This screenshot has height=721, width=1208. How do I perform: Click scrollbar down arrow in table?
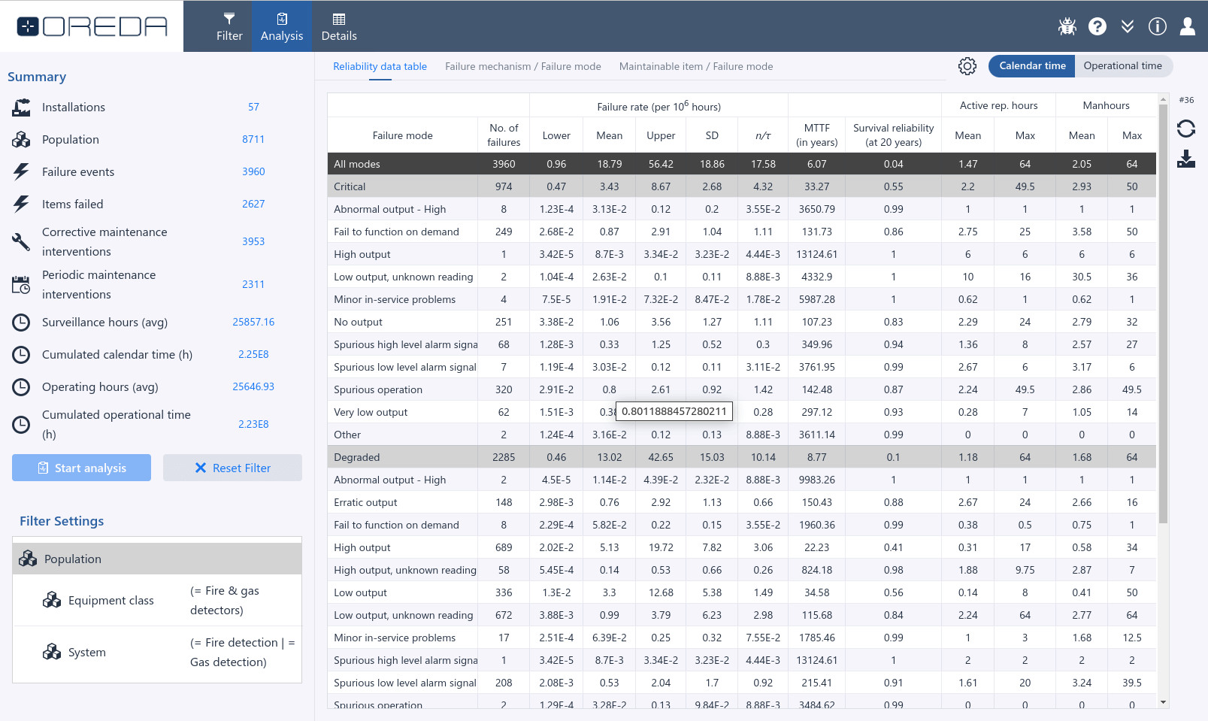[x=1163, y=702]
